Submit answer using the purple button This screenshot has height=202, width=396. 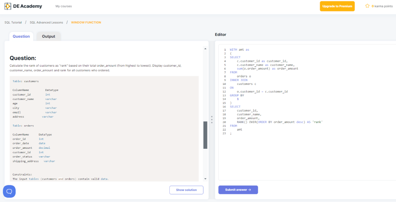point(238,190)
